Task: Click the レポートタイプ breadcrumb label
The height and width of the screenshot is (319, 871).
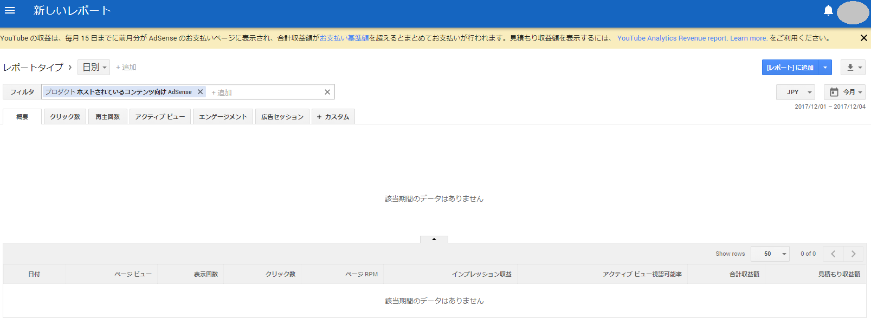Action: (33, 67)
